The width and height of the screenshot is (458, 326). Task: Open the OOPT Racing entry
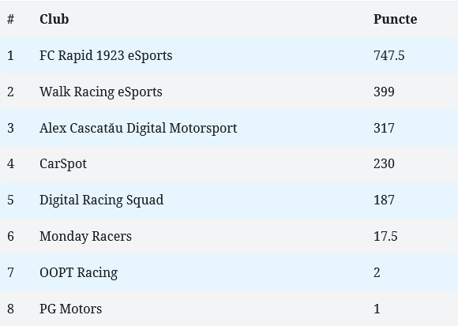point(79,272)
